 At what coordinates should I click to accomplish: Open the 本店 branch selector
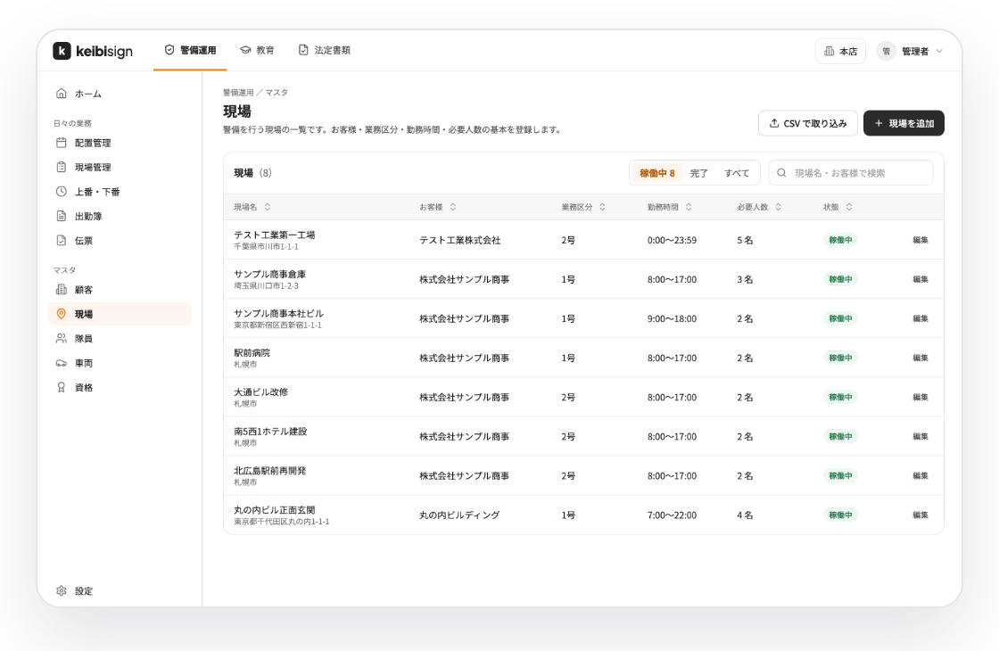tap(840, 51)
